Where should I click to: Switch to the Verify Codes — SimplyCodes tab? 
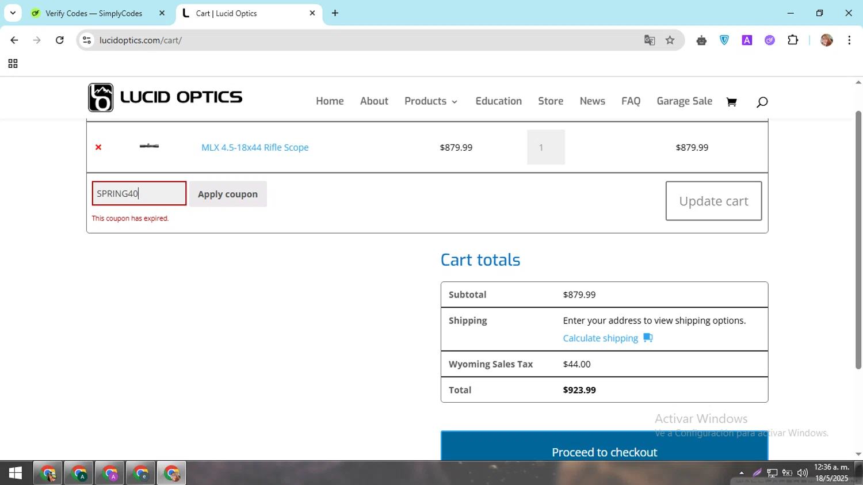click(95, 13)
